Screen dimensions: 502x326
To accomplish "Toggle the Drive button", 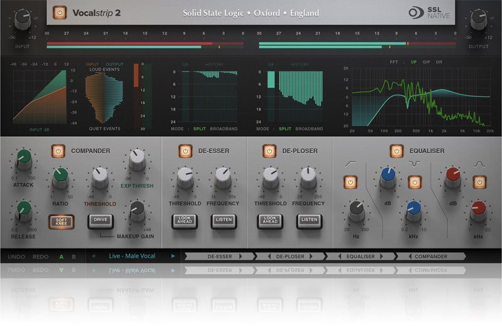I will click(100, 221).
